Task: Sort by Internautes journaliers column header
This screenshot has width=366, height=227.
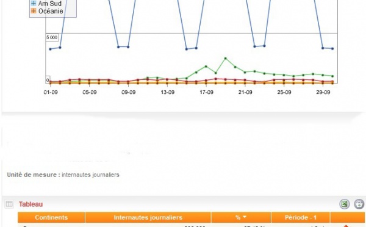Action: point(148,217)
